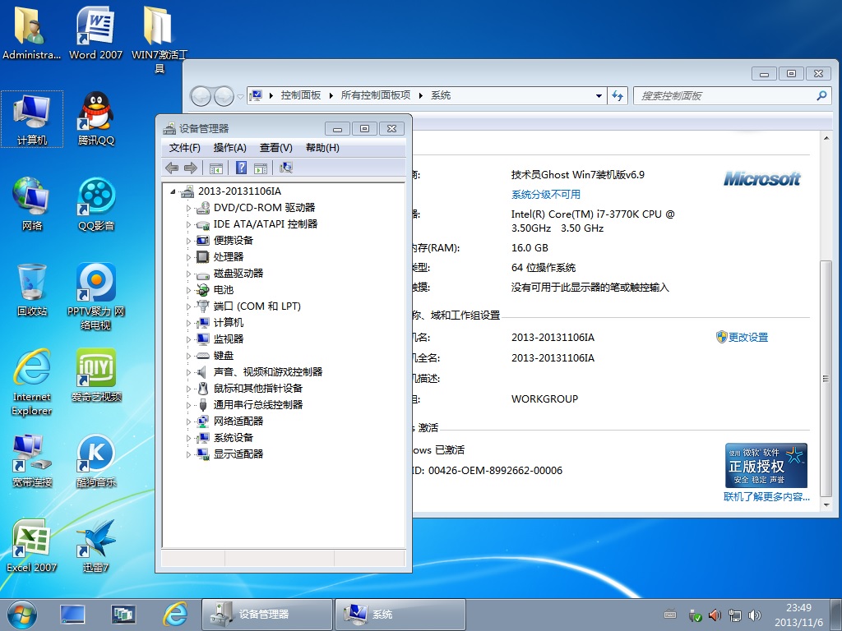The width and height of the screenshot is (842, 631).
Task: Open the 迅雷7 desktop shortcut
Action: (96, 546)
